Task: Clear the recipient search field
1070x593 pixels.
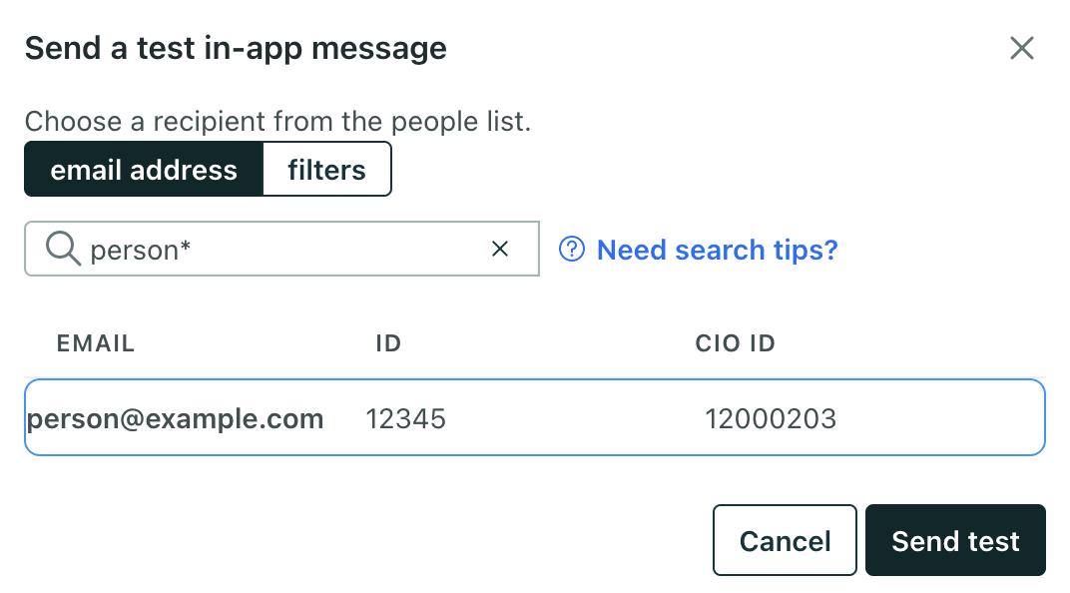Action: tap(500, 249)
